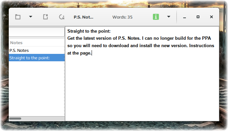Open the green info icon
Image resolution: width=228 pixels, height=131 pixels.
click(156, 17)
